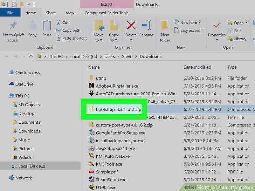255x191 pixels.
Task: Select custom-post-type-ui.1.6.2.zip file
Action: coord(124,125)
